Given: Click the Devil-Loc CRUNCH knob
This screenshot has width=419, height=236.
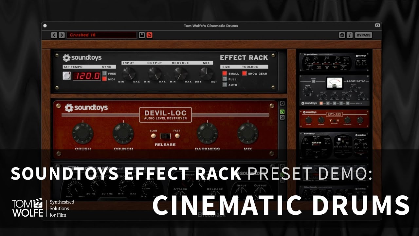Looking at the screenshot, I should [123, 133].
